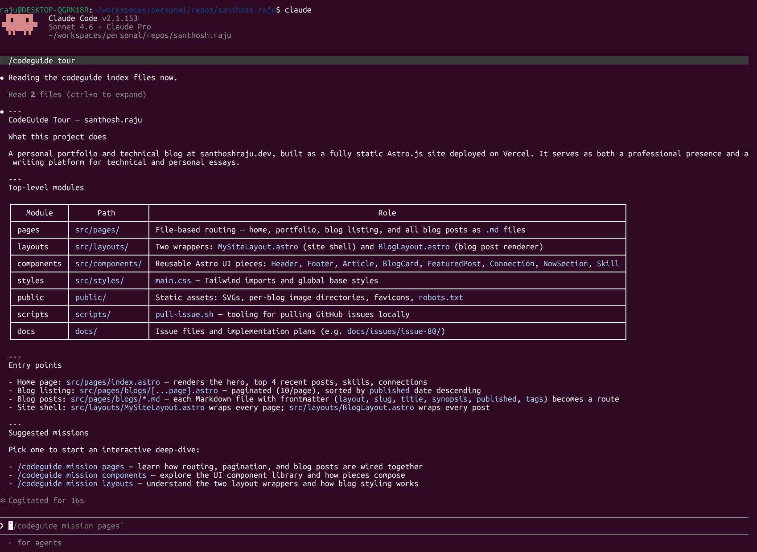Click the 'CodeGuide Tour – santhosh.raju' heading

click(x=75, y=120)
